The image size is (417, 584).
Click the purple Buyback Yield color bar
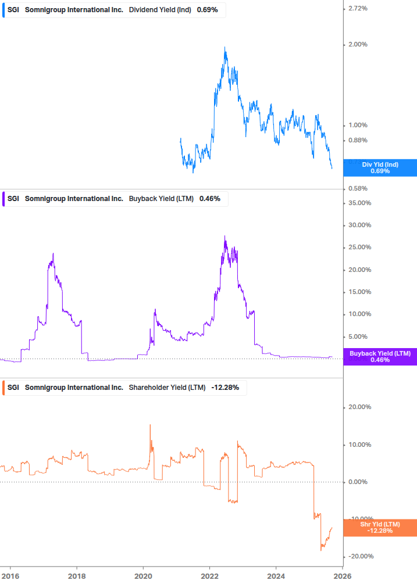tap(4, 199)
